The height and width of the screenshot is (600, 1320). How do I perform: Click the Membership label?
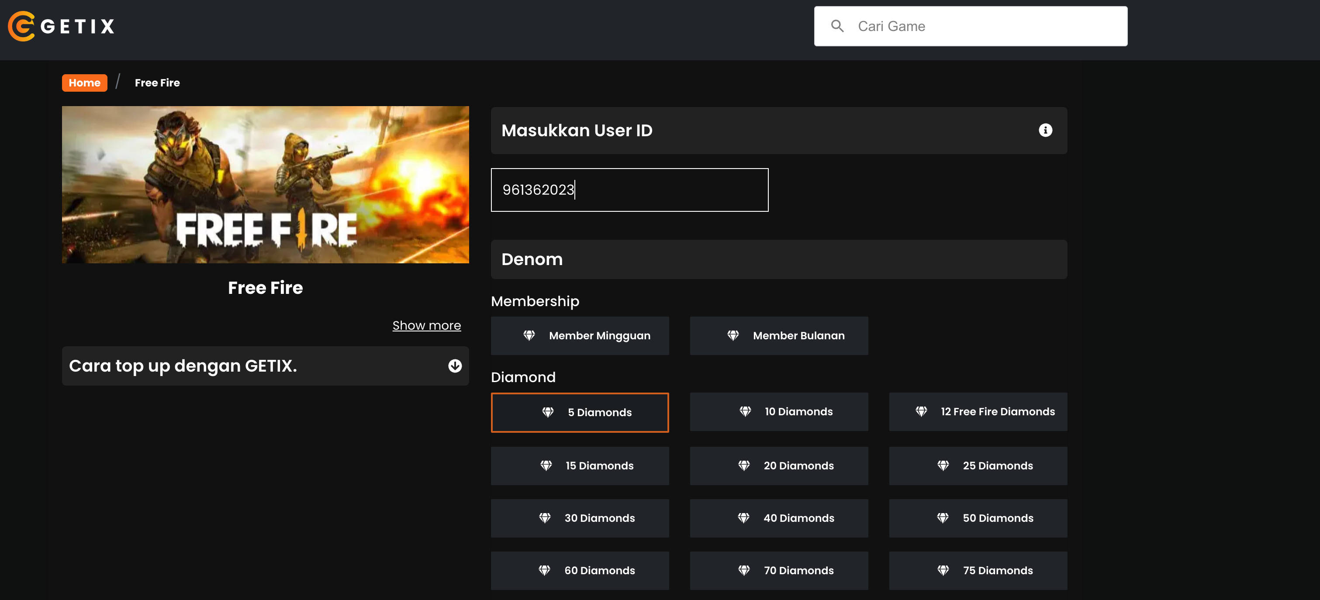(x=535, y=301)
